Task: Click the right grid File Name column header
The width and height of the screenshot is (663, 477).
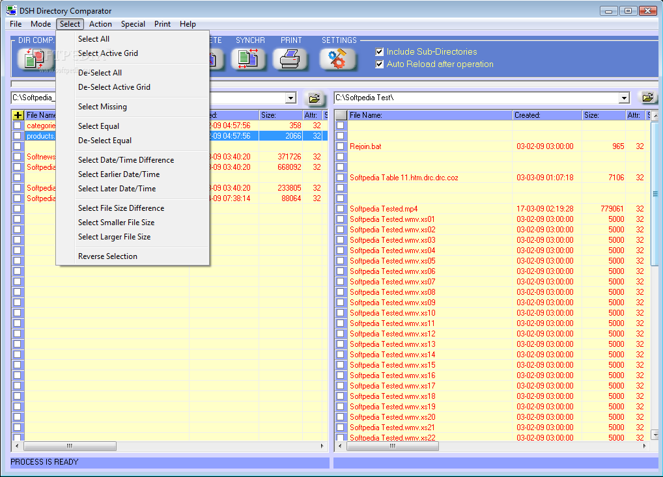Action: point(430,115)
